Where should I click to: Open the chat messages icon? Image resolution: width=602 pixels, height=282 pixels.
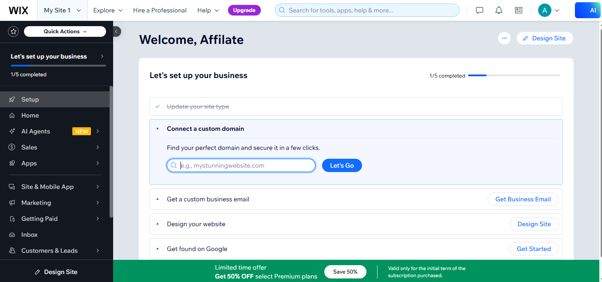tap(480, 10)
